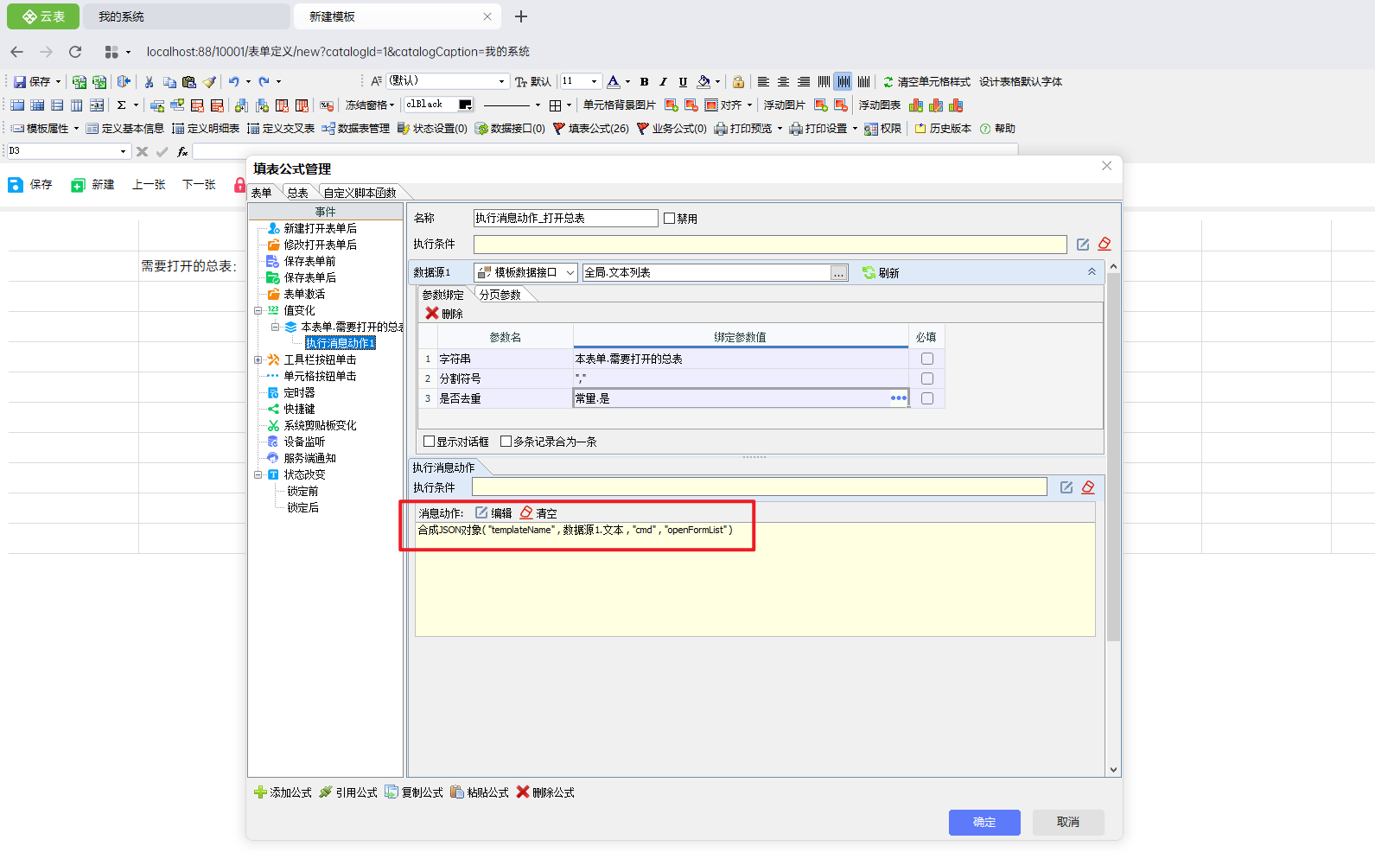
Task: Click the edit icon for message action
Action: point(482,512)
